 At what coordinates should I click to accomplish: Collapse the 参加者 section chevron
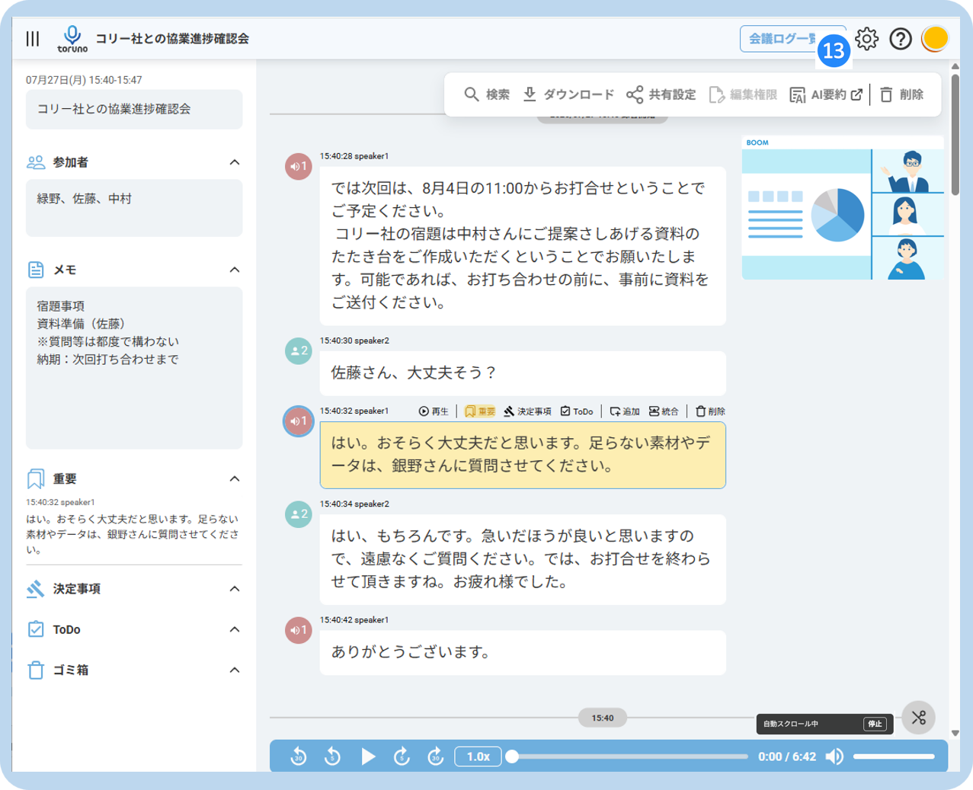point(235,162)
